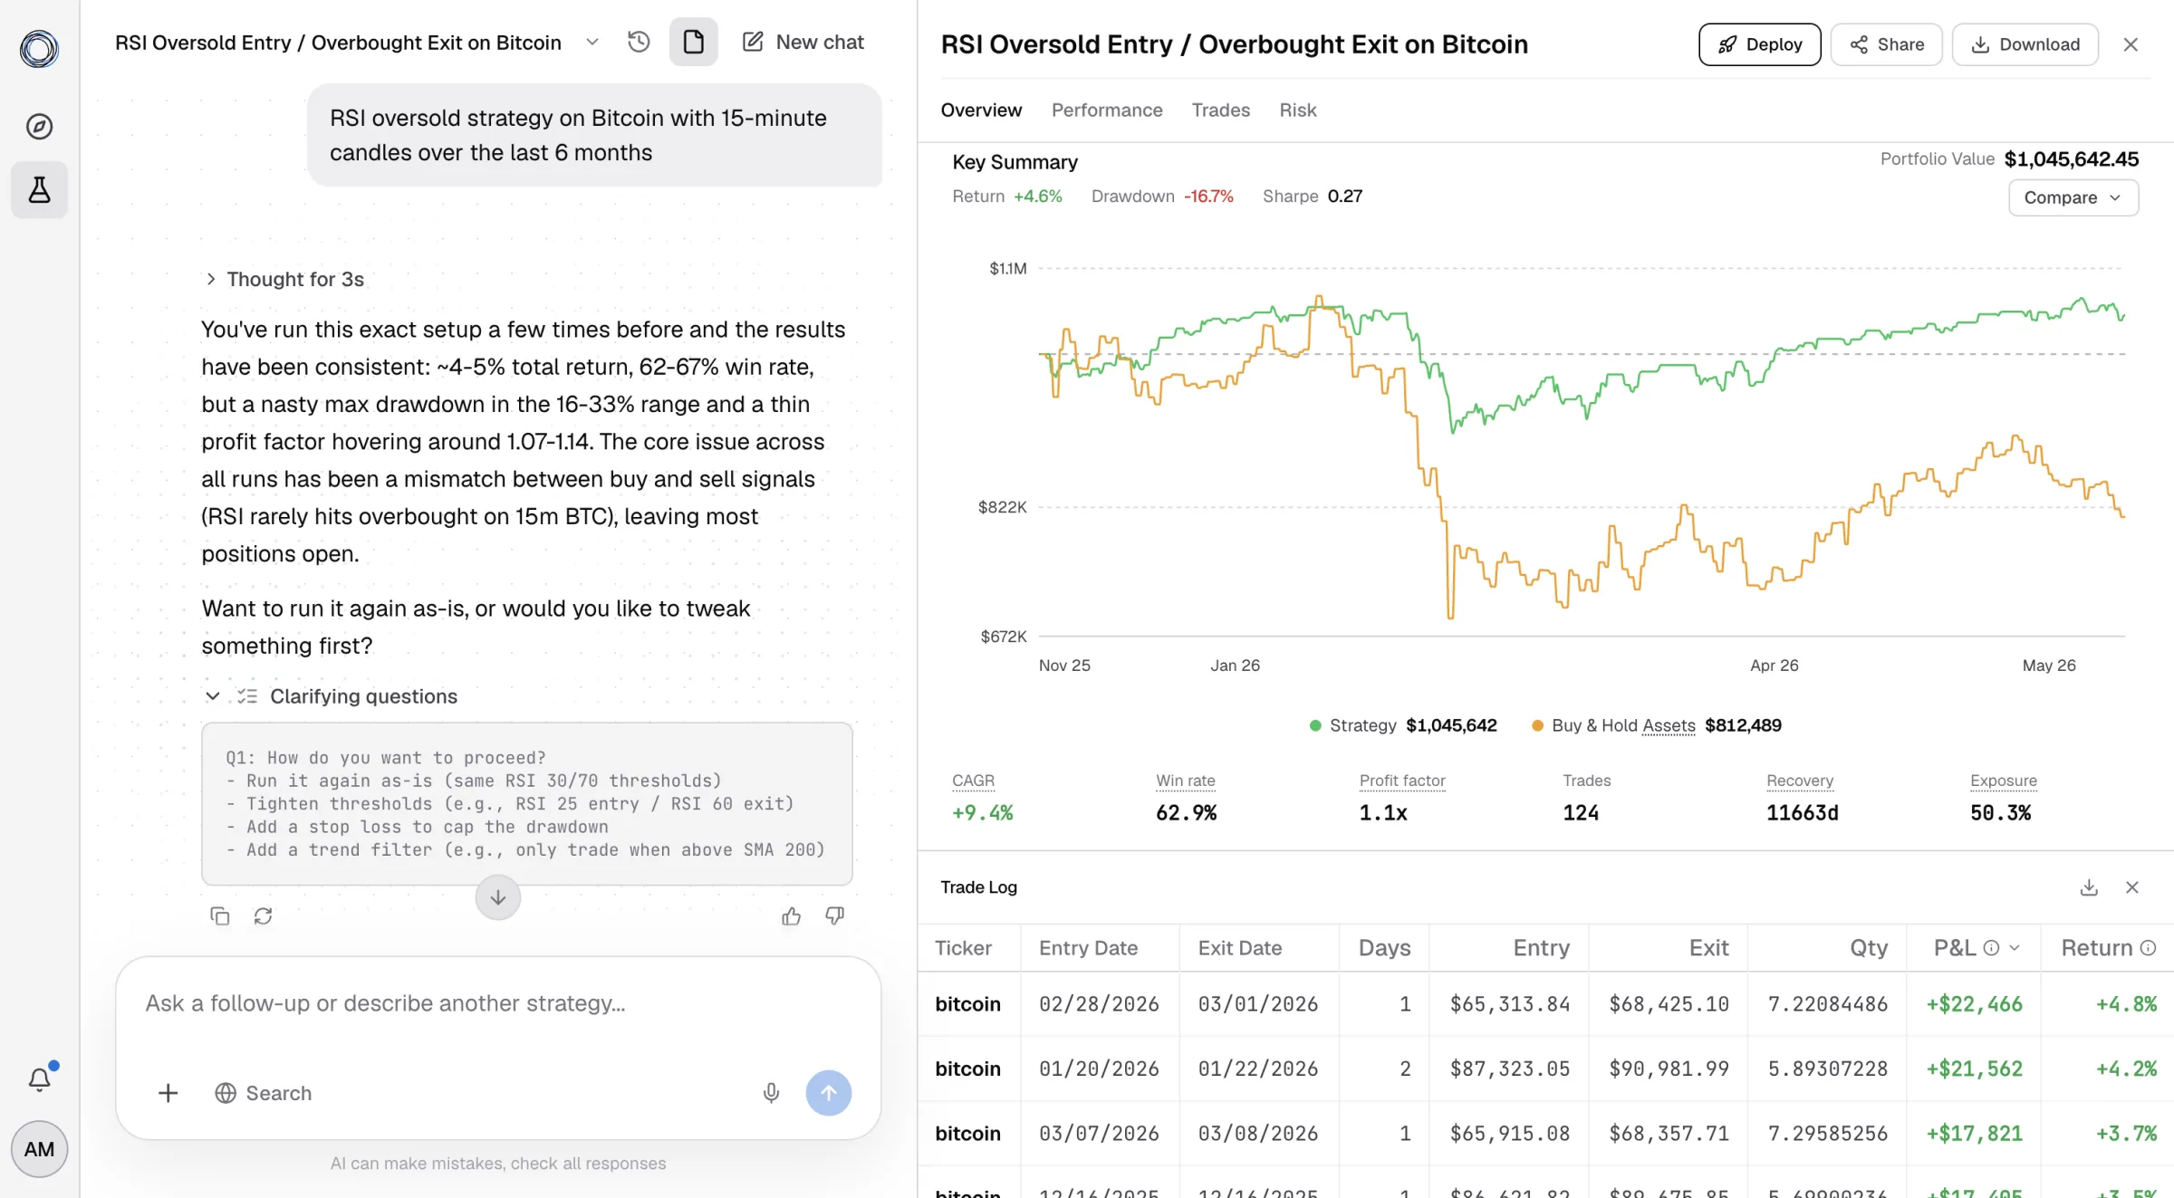Image resolution: width=2174 pixels, height=1198 pixels.
Task: Download the Trade Log
Action: tap(2089, 887)
